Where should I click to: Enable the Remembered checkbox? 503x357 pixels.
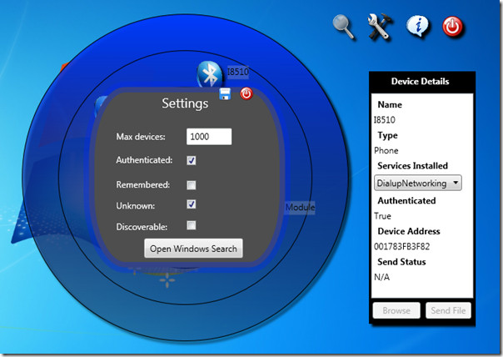coord(192,185)
